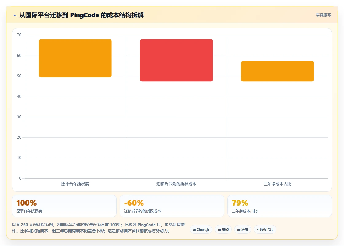Select the 进度 tag chip
This screenshot has width=344, height=246.
point(243,229)
